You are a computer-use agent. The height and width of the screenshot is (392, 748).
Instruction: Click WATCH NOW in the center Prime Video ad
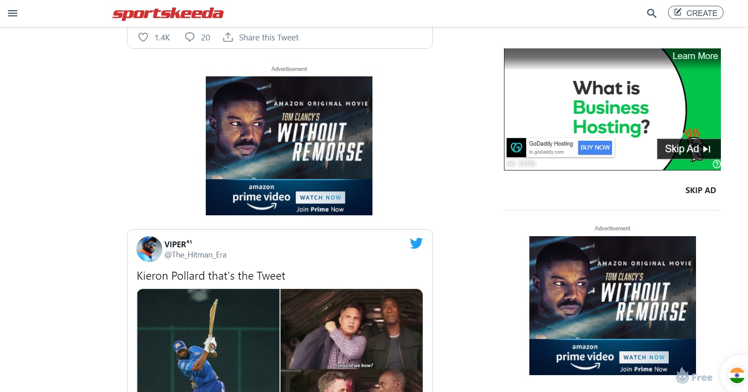[x=320, y=198]
